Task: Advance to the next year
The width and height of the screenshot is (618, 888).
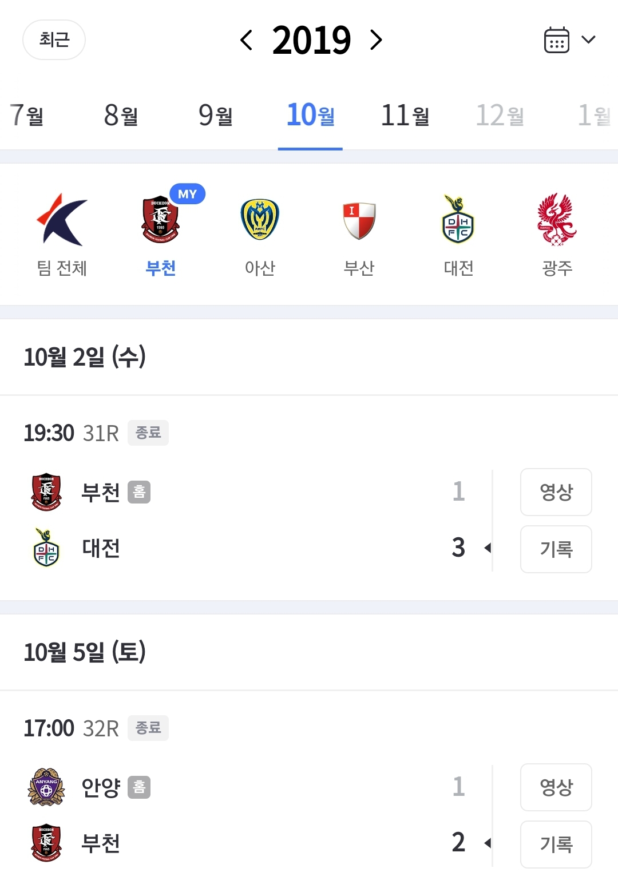Action: tap(376, 40)
